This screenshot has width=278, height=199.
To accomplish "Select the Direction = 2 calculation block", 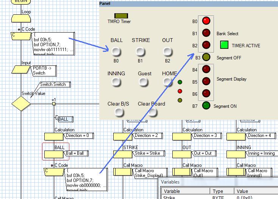I will coord(123,137).
